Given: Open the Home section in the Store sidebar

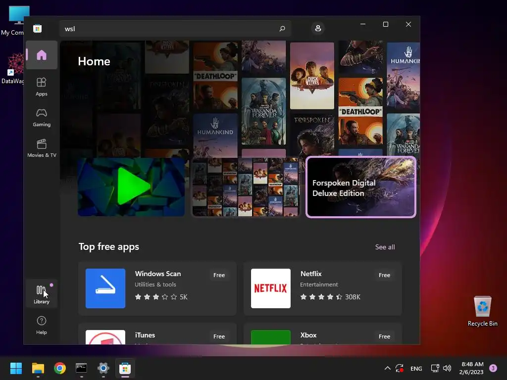Looking at the screenshot, I should coord(42,55).
